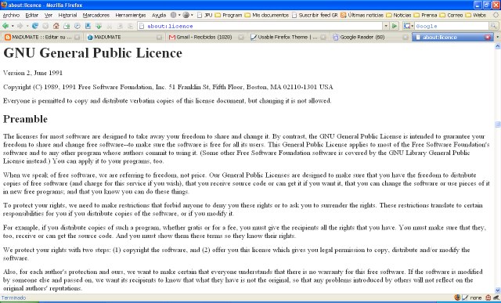Click the green Go arrow next to address bar
Screen dimensions: 501x303
pyautogui.click(x=395, y=26)
